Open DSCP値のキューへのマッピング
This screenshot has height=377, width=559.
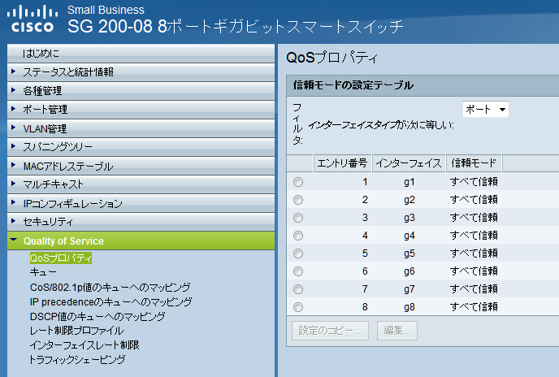pyautogui.click(x=97, y=316)
